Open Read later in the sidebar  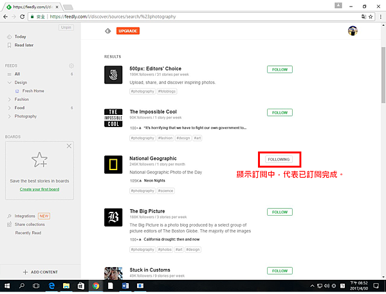coord(24,45)
